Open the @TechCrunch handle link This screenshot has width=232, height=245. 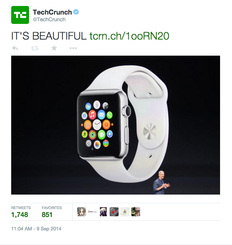[49, 19]
